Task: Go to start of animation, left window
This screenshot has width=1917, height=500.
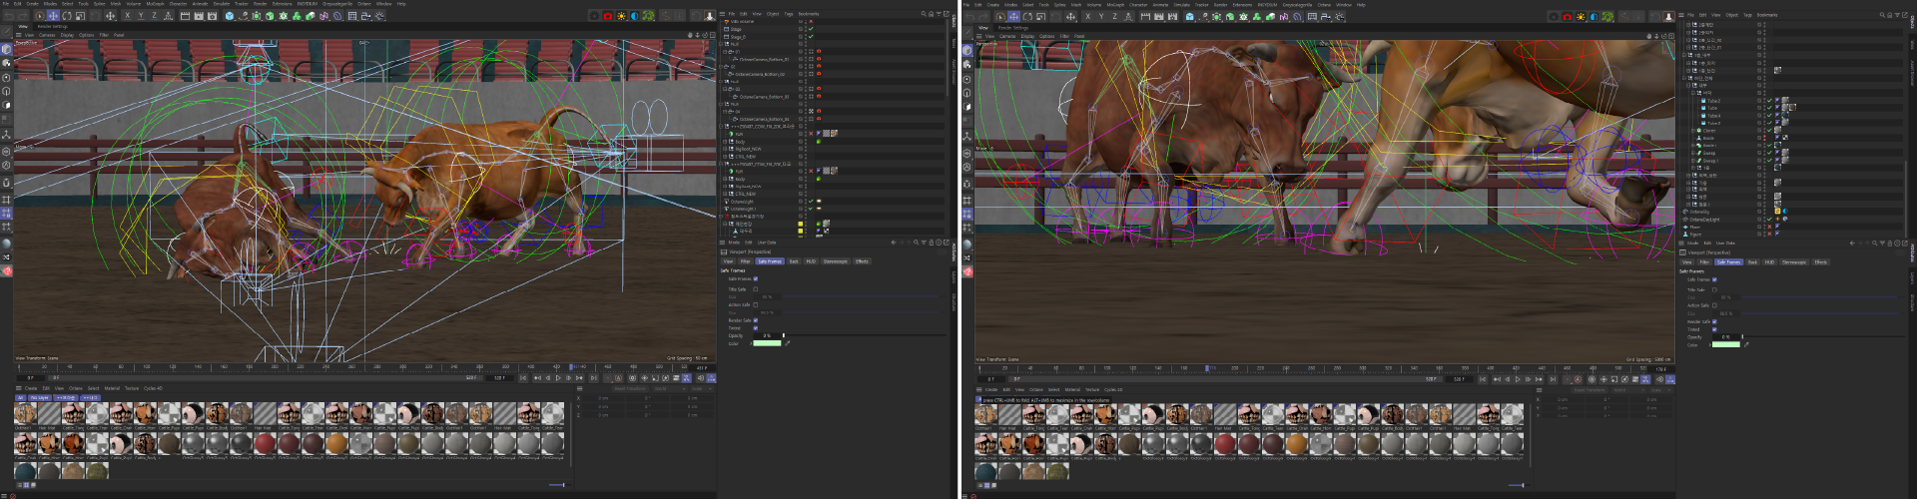Action: (x=523, y=378)
